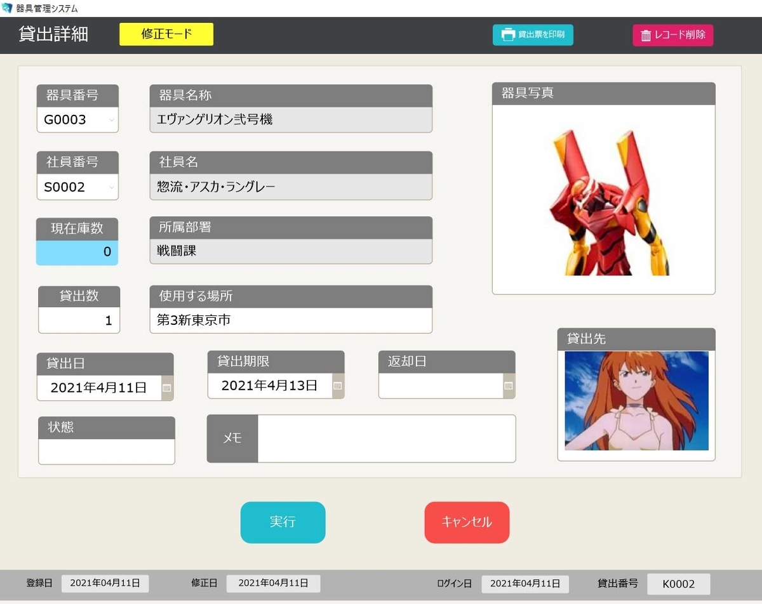Click the 貸出詳細 heading

click(x=53, y=35)
